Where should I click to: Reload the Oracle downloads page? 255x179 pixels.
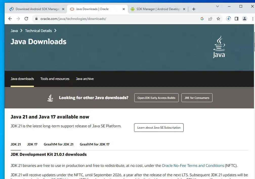point(26,19)
